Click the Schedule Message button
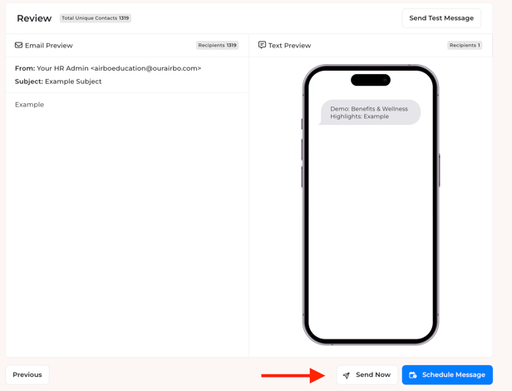Image resolution: width=512 pixels, height=391 pixels. pyautogui.click(x=447, y=374)
